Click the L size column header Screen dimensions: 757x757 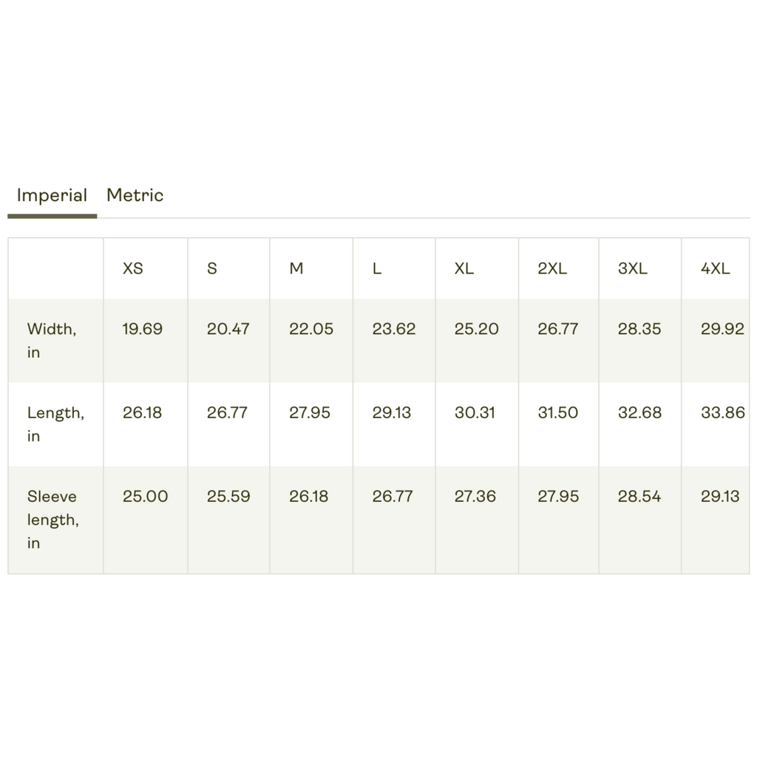point(377,268)
